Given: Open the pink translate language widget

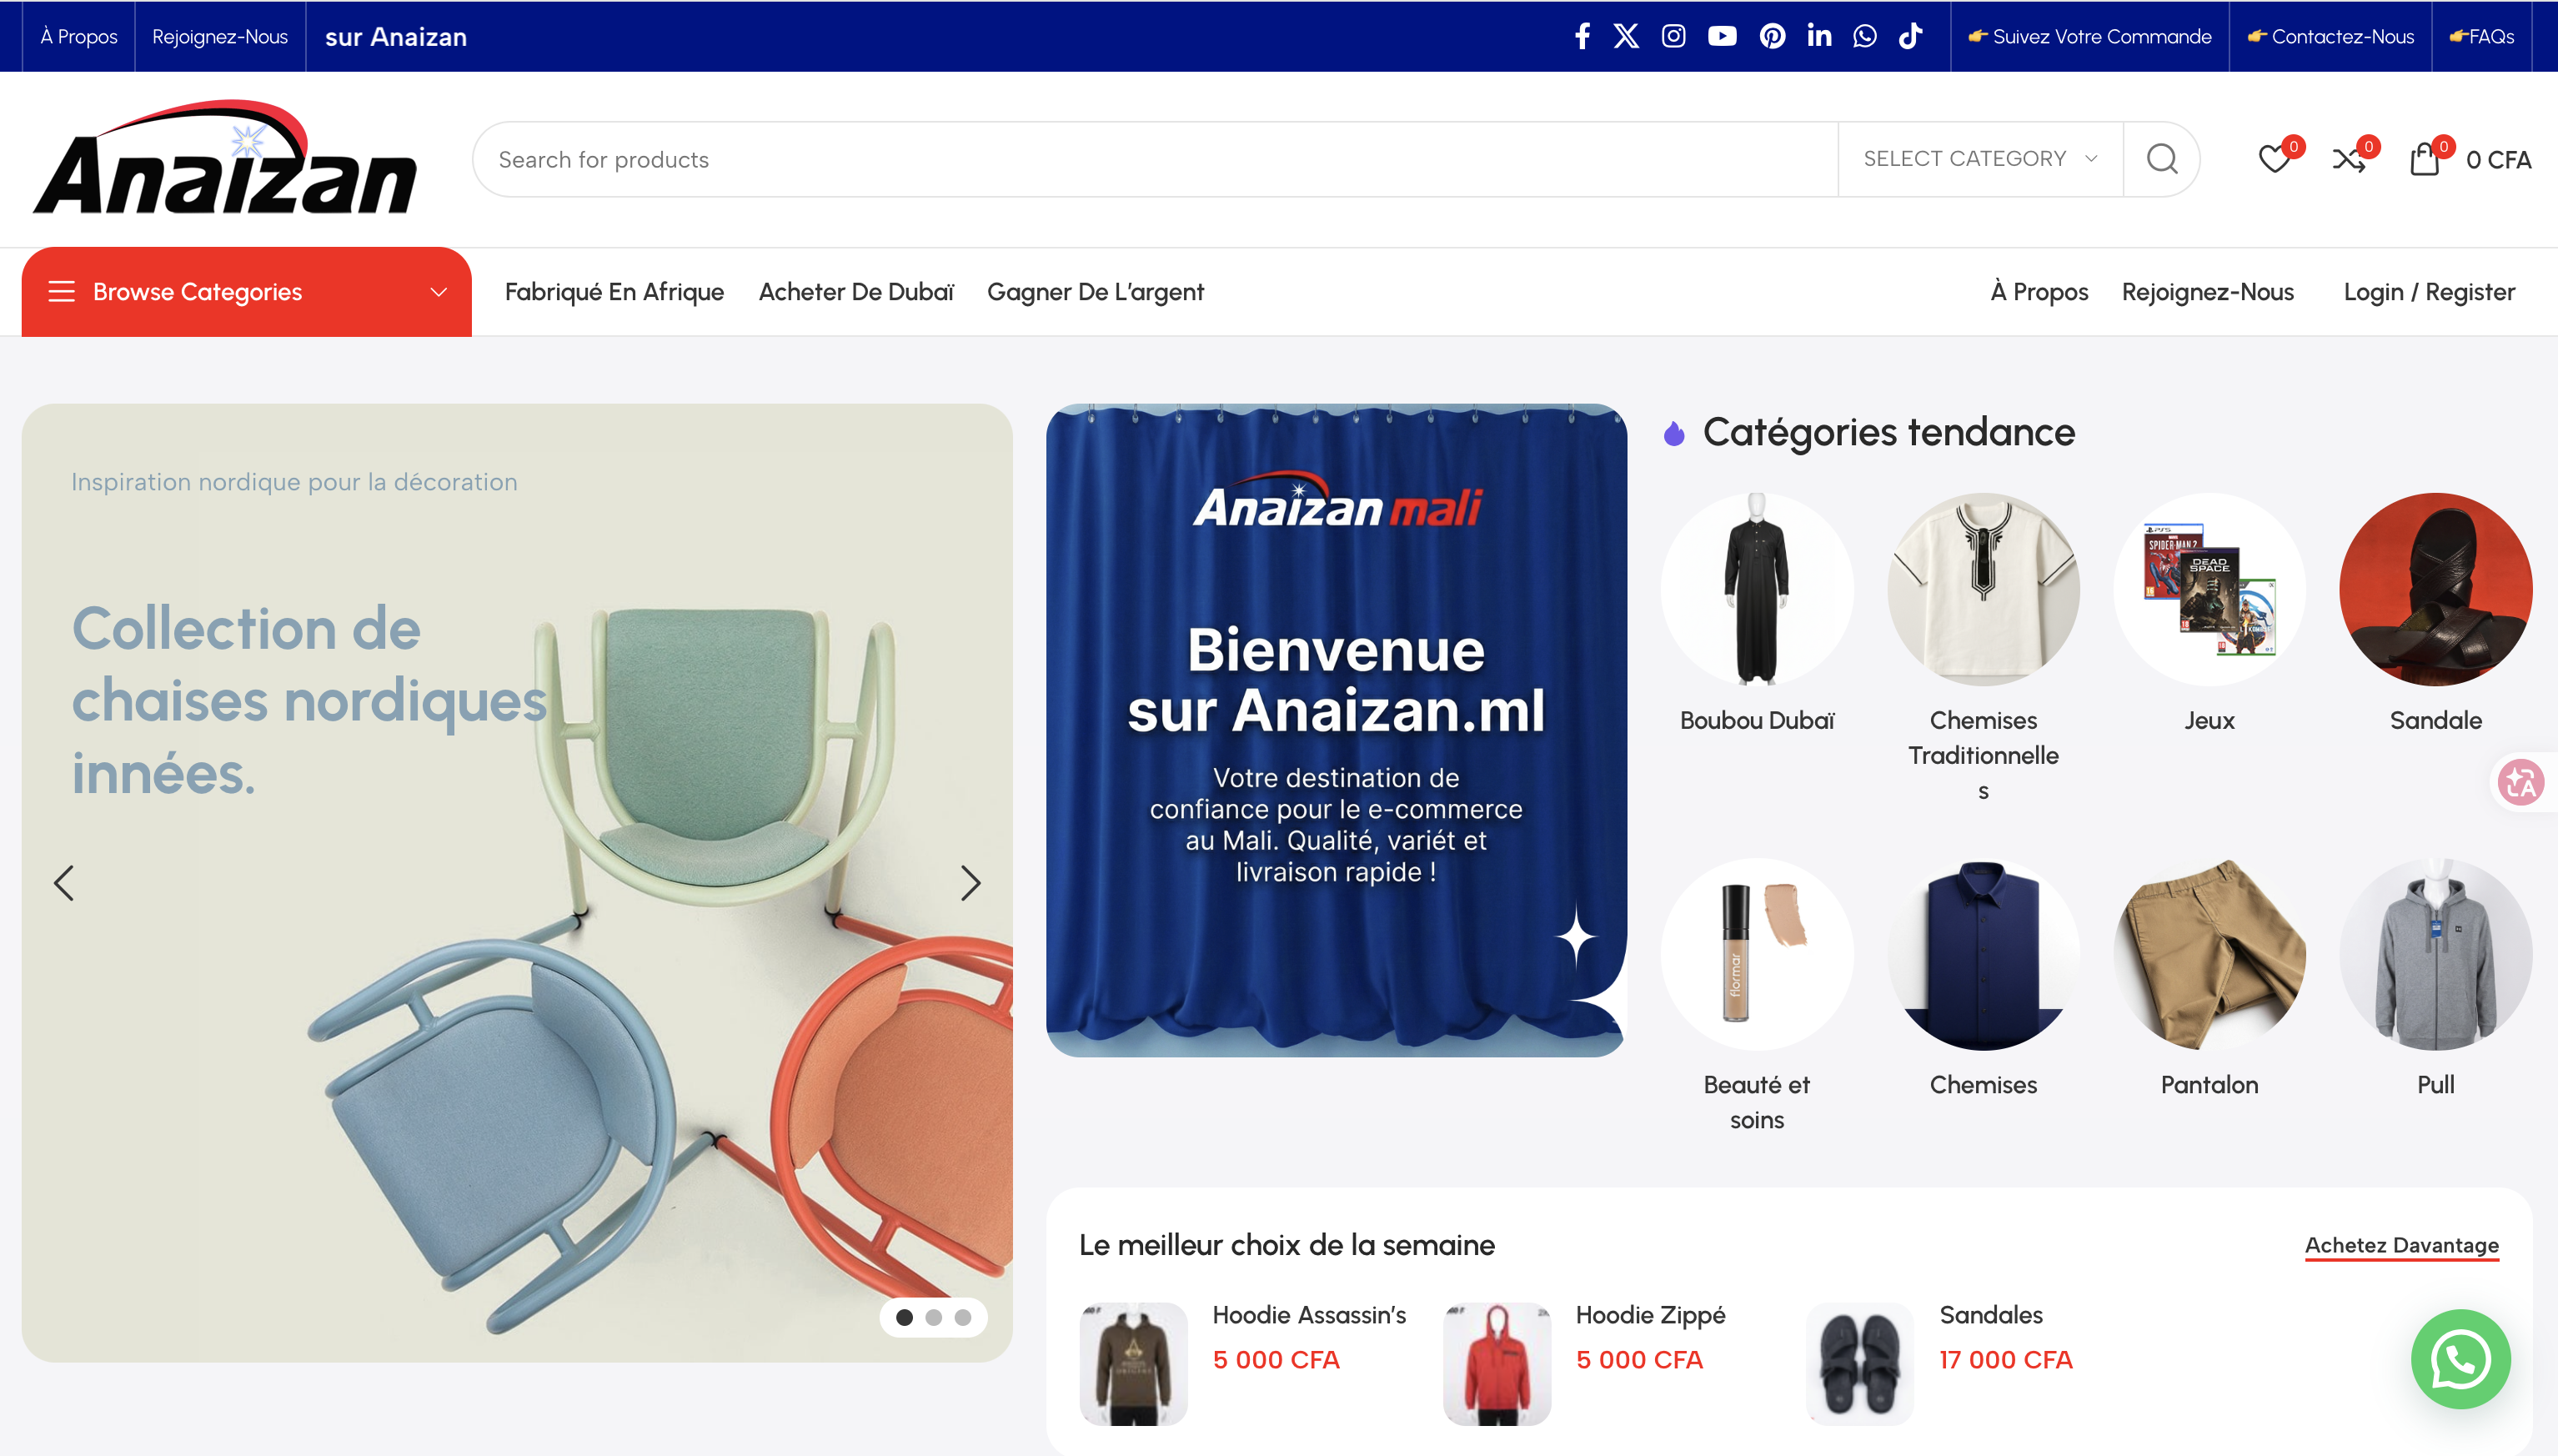Looking at the screenshot, I should [x=2520, y=782].
